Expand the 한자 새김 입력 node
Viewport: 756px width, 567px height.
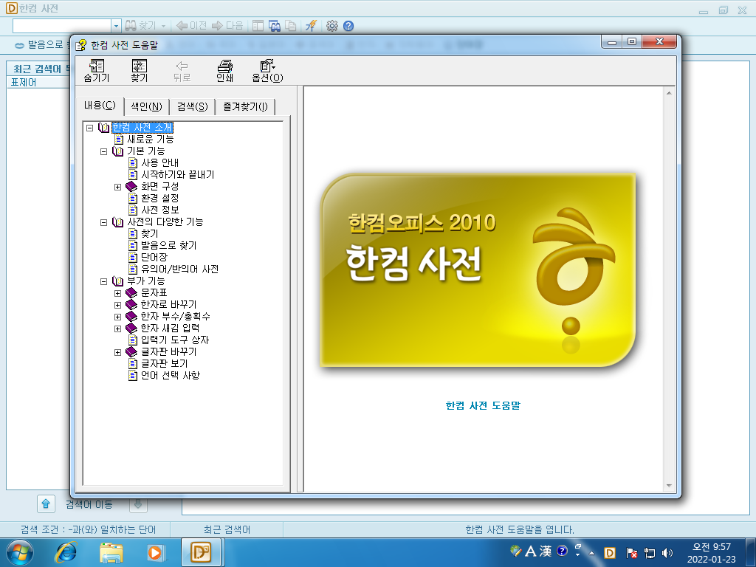coord(117,329)
